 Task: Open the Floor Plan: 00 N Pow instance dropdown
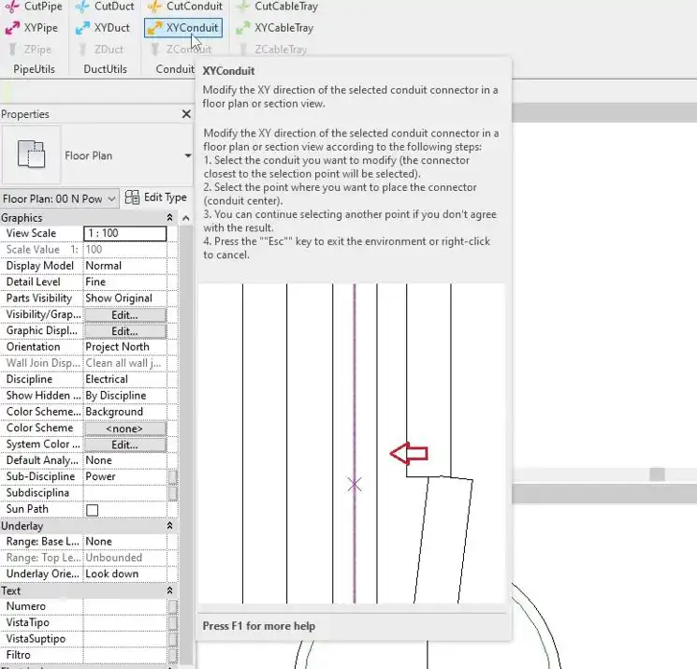tap(59, 198)
